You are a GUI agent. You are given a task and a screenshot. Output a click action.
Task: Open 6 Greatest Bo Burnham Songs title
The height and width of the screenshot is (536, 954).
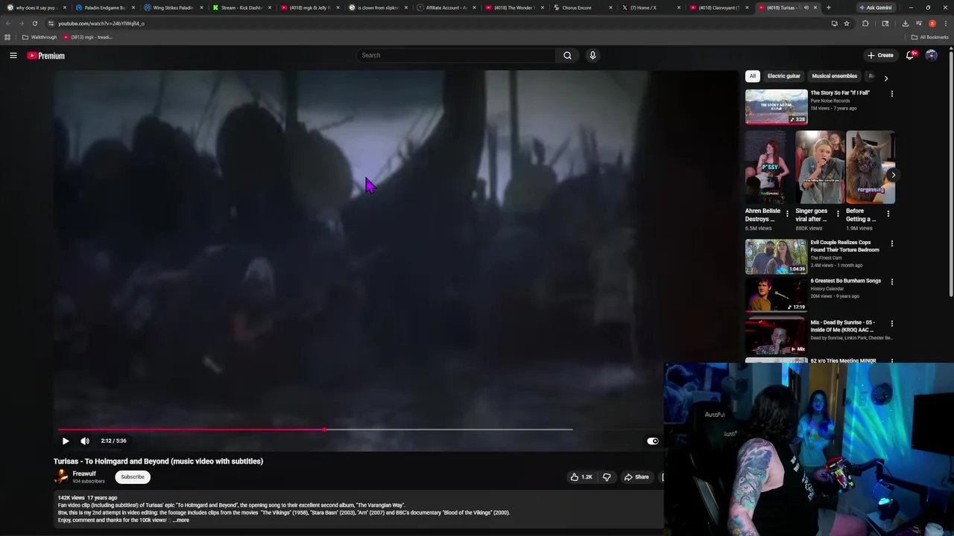[846, 281]
